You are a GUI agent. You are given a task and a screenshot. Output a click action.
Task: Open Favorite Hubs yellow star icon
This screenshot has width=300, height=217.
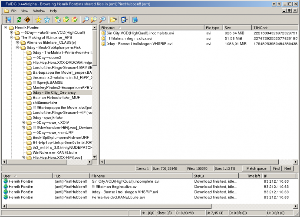point(38,20)
